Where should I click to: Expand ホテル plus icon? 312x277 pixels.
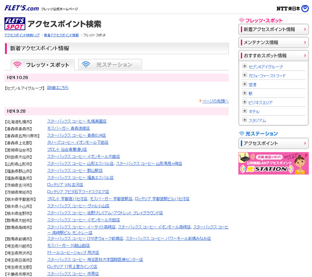[x=245, y=111]
